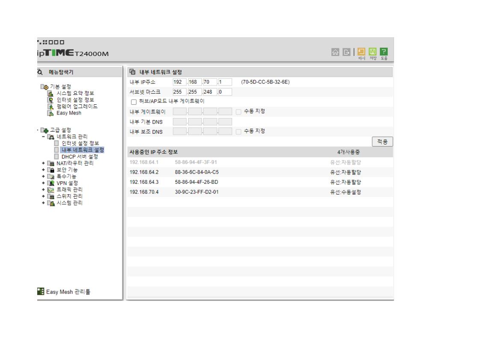Click the logout icon in header
The width and height of the screenshot is (480, 339).
tap(346, 52)
